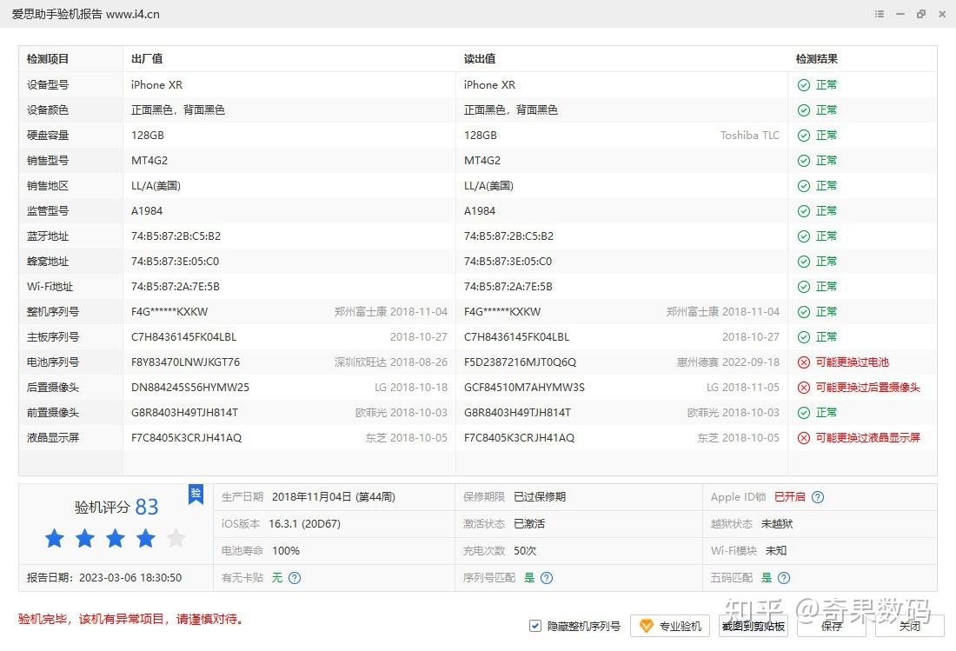
Task: Select the Wi-Fi模块 未知 value
Action: [776, 550]
